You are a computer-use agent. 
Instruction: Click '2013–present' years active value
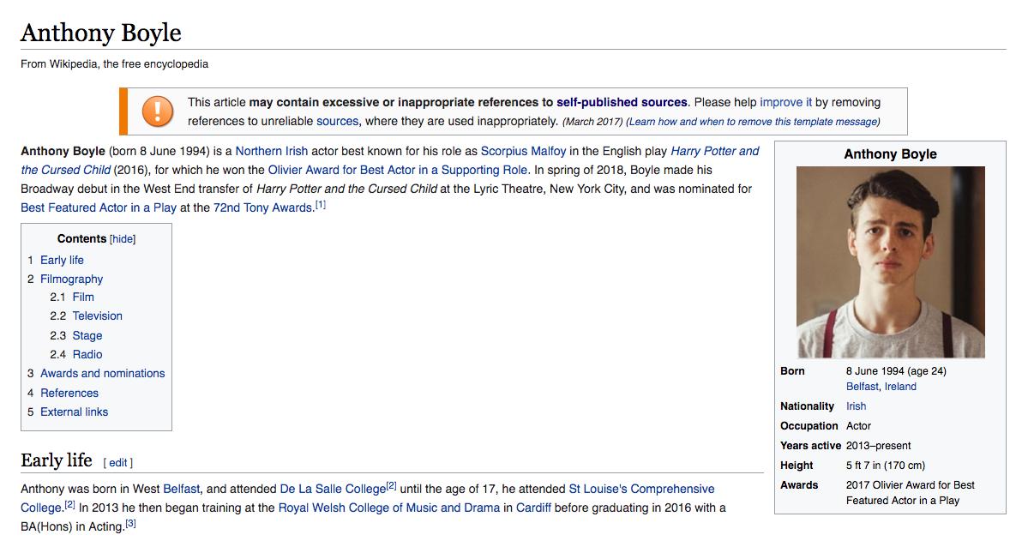click(878, 446)
